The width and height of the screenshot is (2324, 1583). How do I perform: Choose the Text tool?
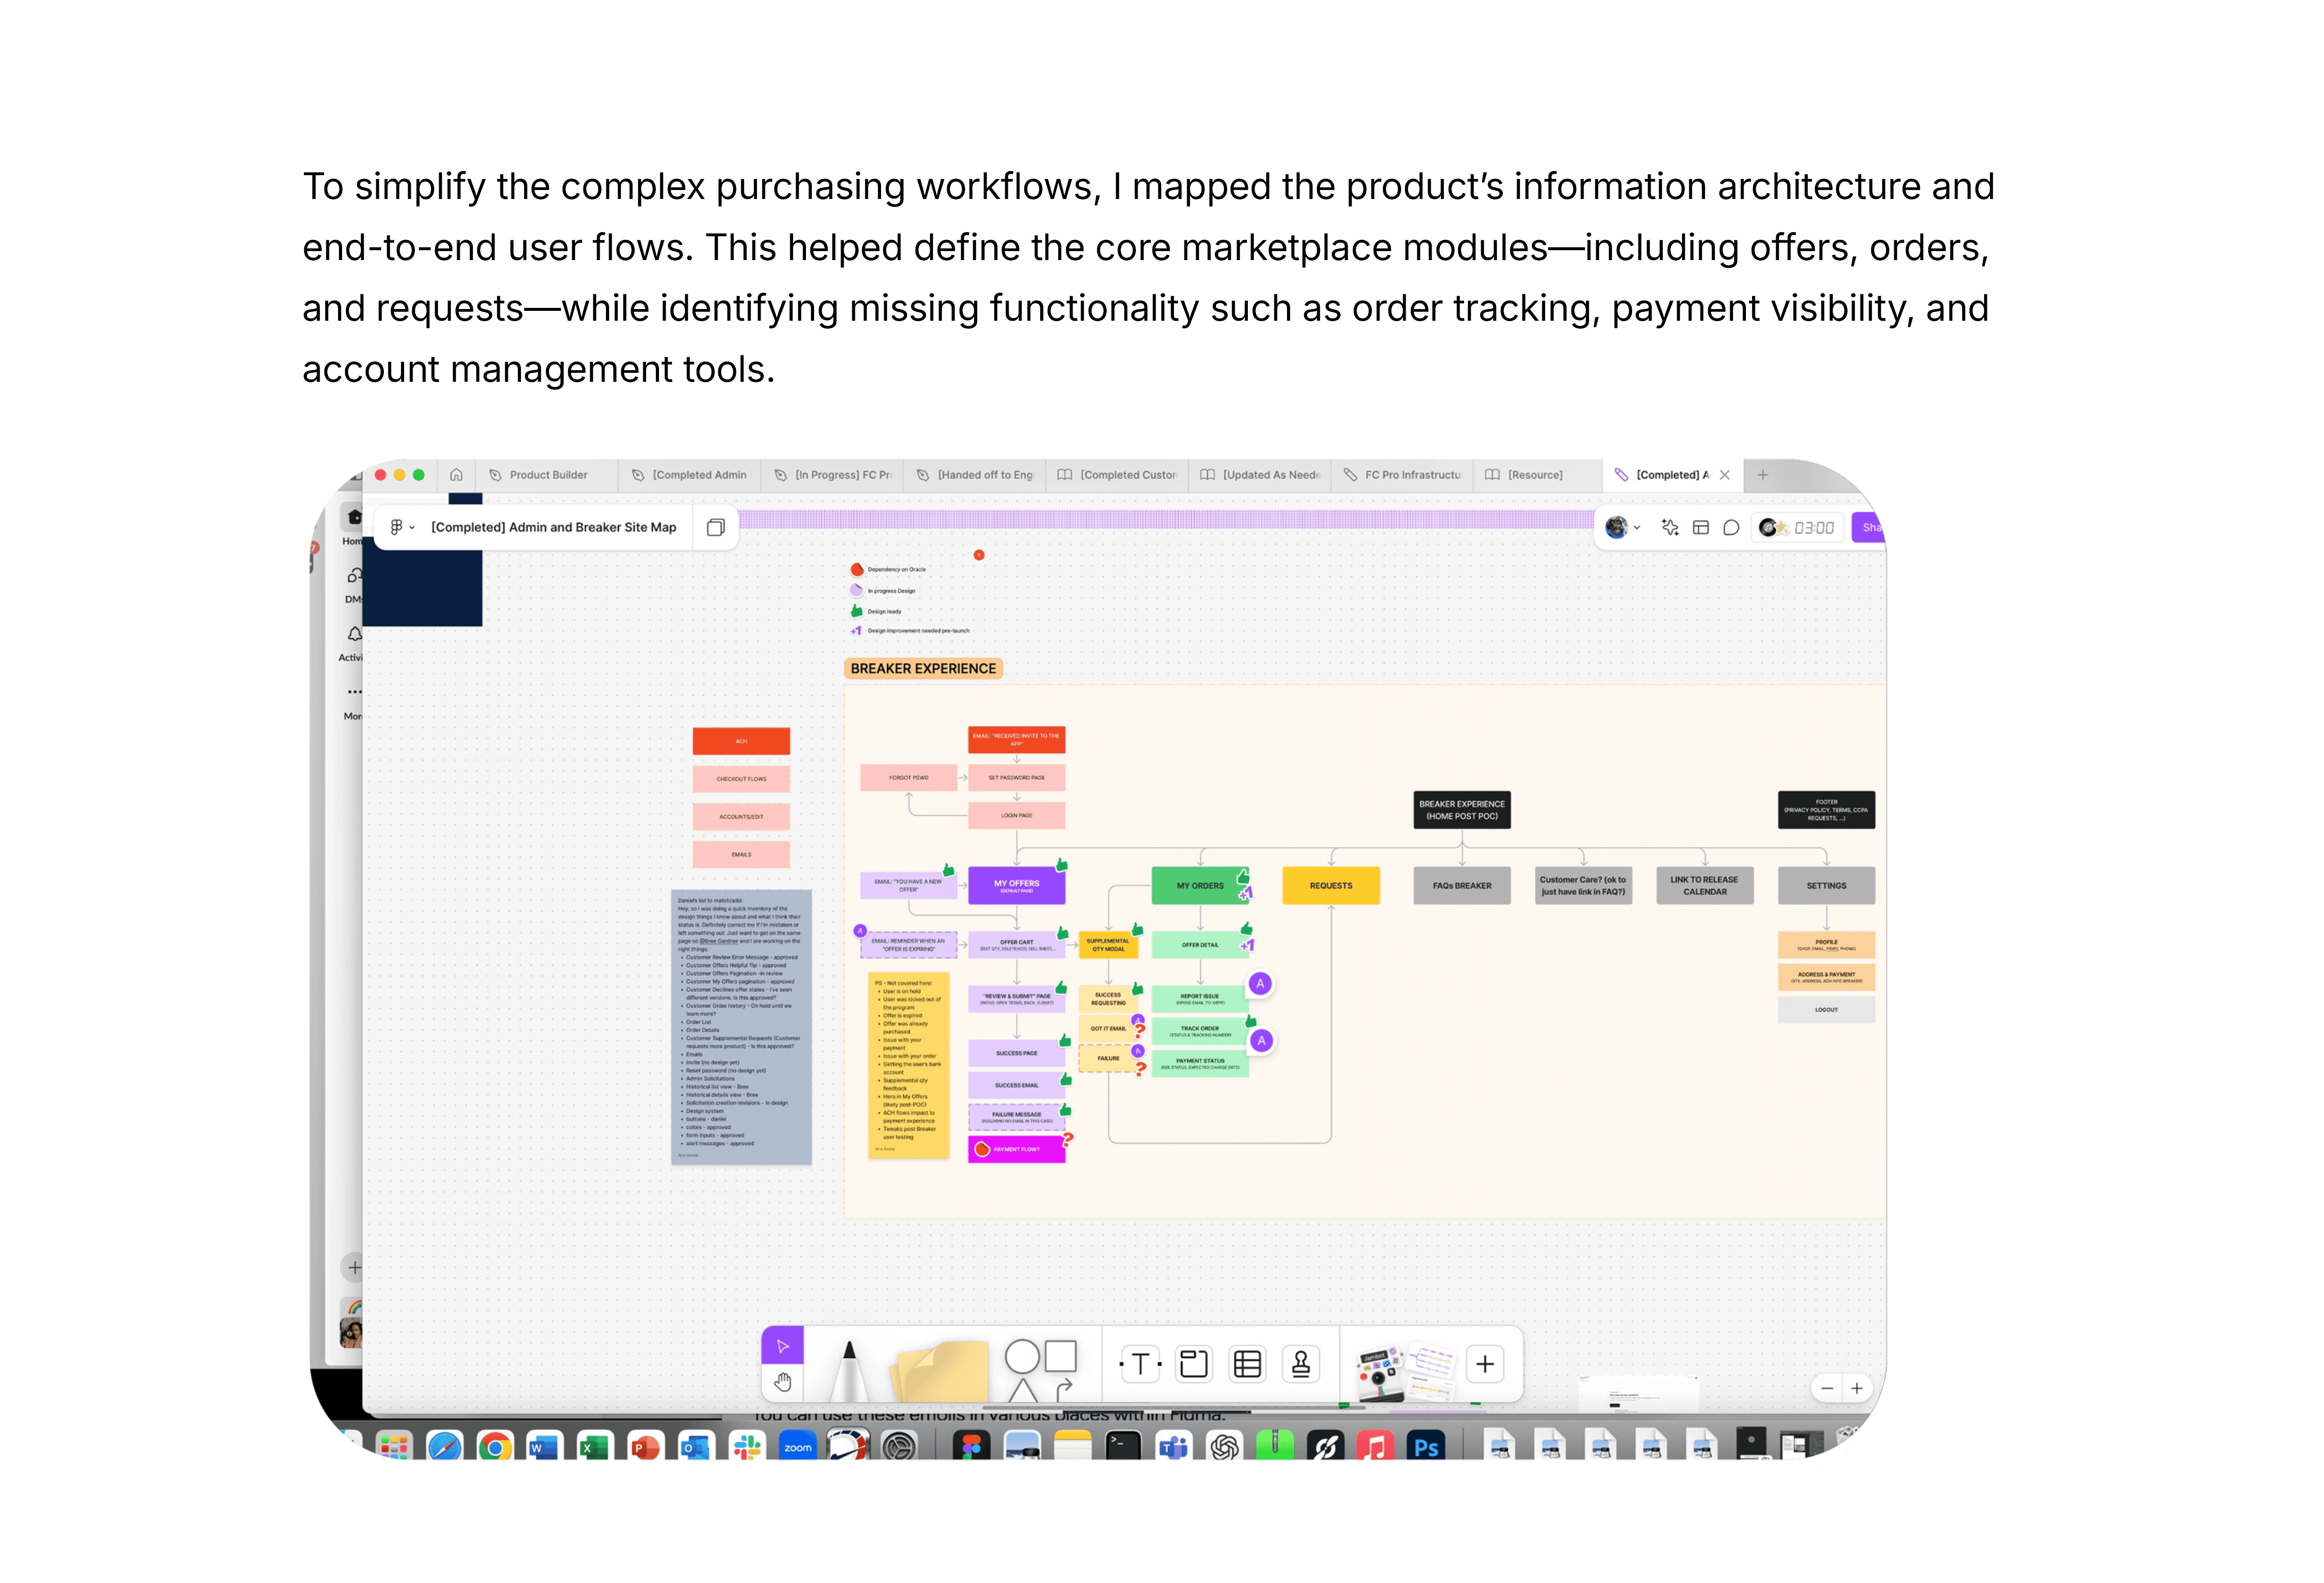click(x=1140, y=1364)
